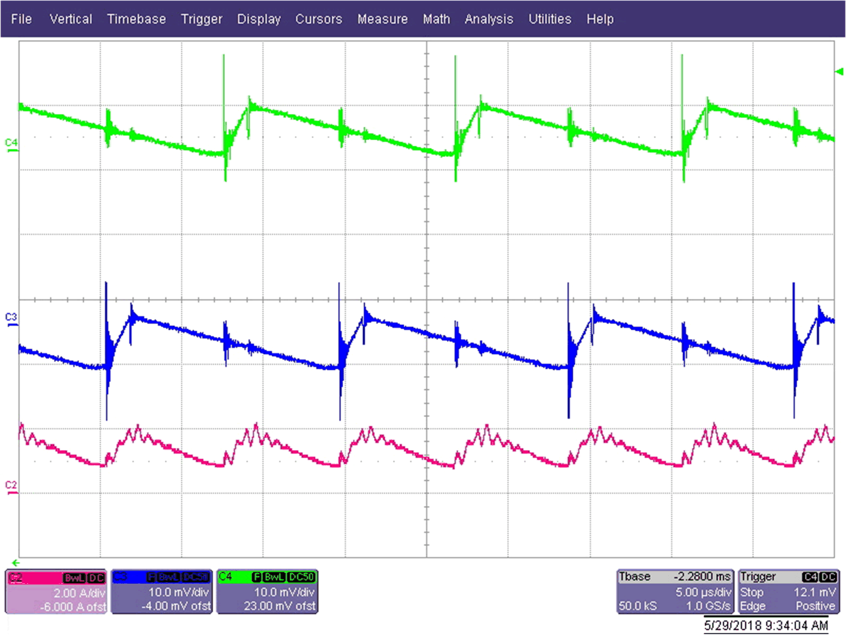846x639 pixels.
Task: Click the date and time stamp
Action: (x=765, y=625)
